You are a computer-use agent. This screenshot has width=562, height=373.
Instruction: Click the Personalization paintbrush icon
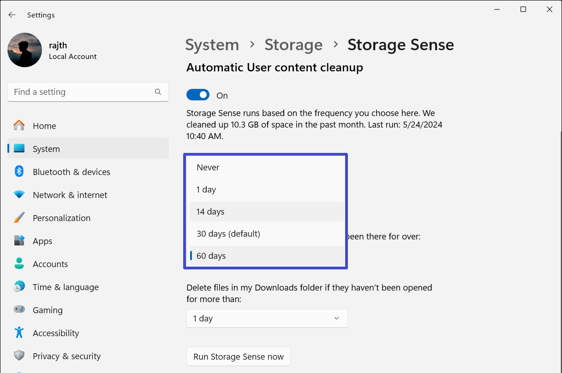(x=19, y=218)
